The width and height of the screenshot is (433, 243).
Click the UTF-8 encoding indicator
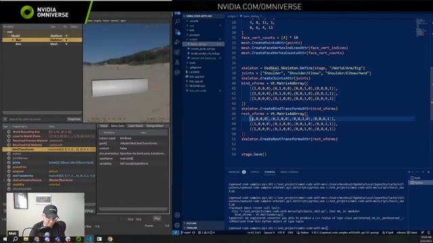281,233
